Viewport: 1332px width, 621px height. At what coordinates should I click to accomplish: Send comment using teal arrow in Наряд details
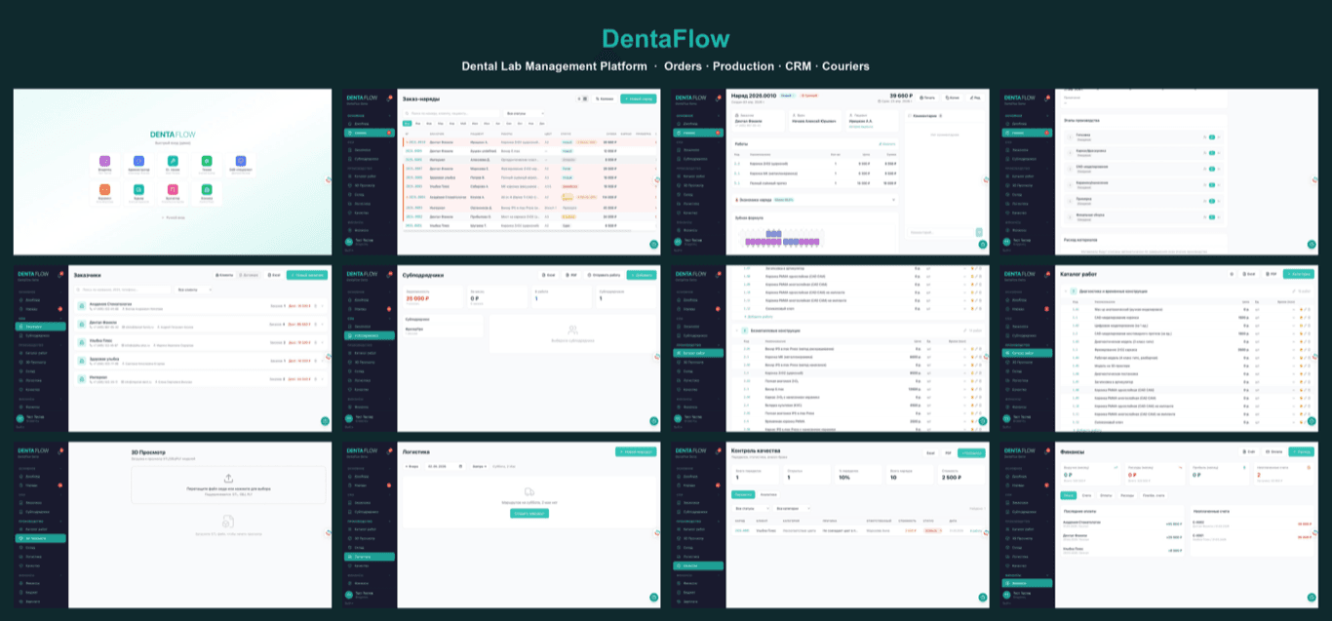[979, 232]
